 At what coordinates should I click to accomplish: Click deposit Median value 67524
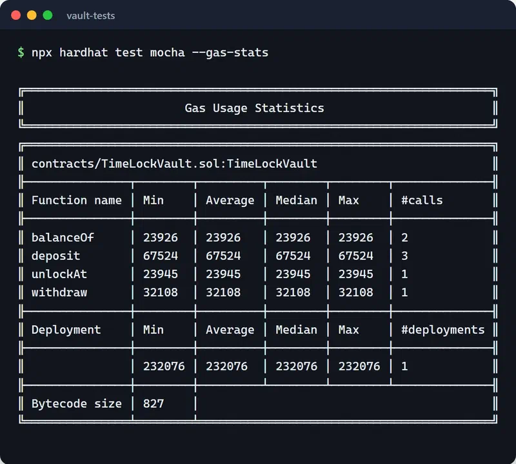tap(293, 256)
